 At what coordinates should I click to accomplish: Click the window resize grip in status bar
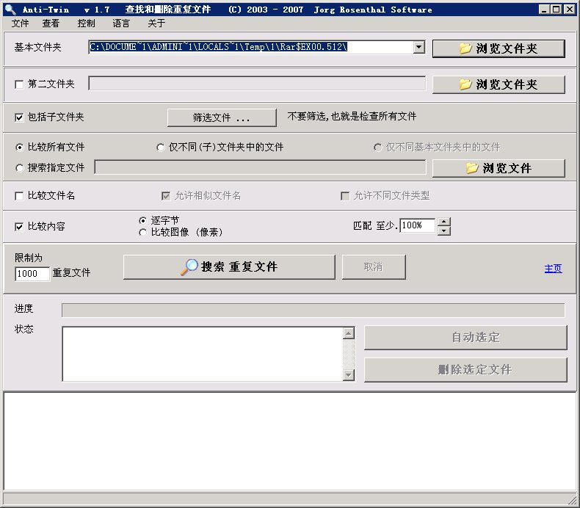[x=572, y=500]
